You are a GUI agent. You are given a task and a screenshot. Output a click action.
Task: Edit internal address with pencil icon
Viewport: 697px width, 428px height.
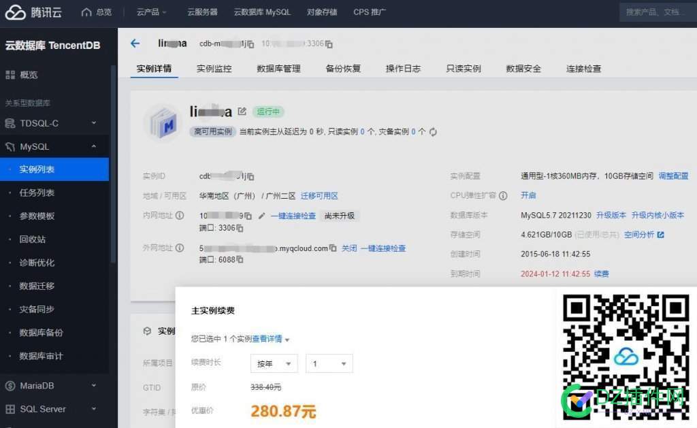(x=261, y=216)
